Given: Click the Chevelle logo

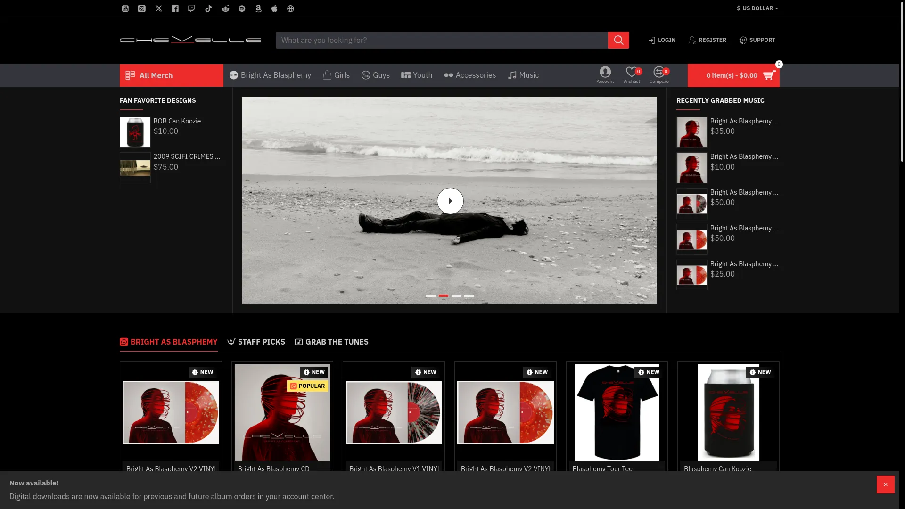Looking at the screenshot, I should pyautogui.click(x=190, y=40).
